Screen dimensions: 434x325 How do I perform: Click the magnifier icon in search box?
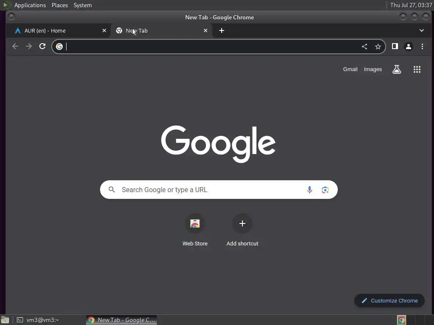point(112,190)
